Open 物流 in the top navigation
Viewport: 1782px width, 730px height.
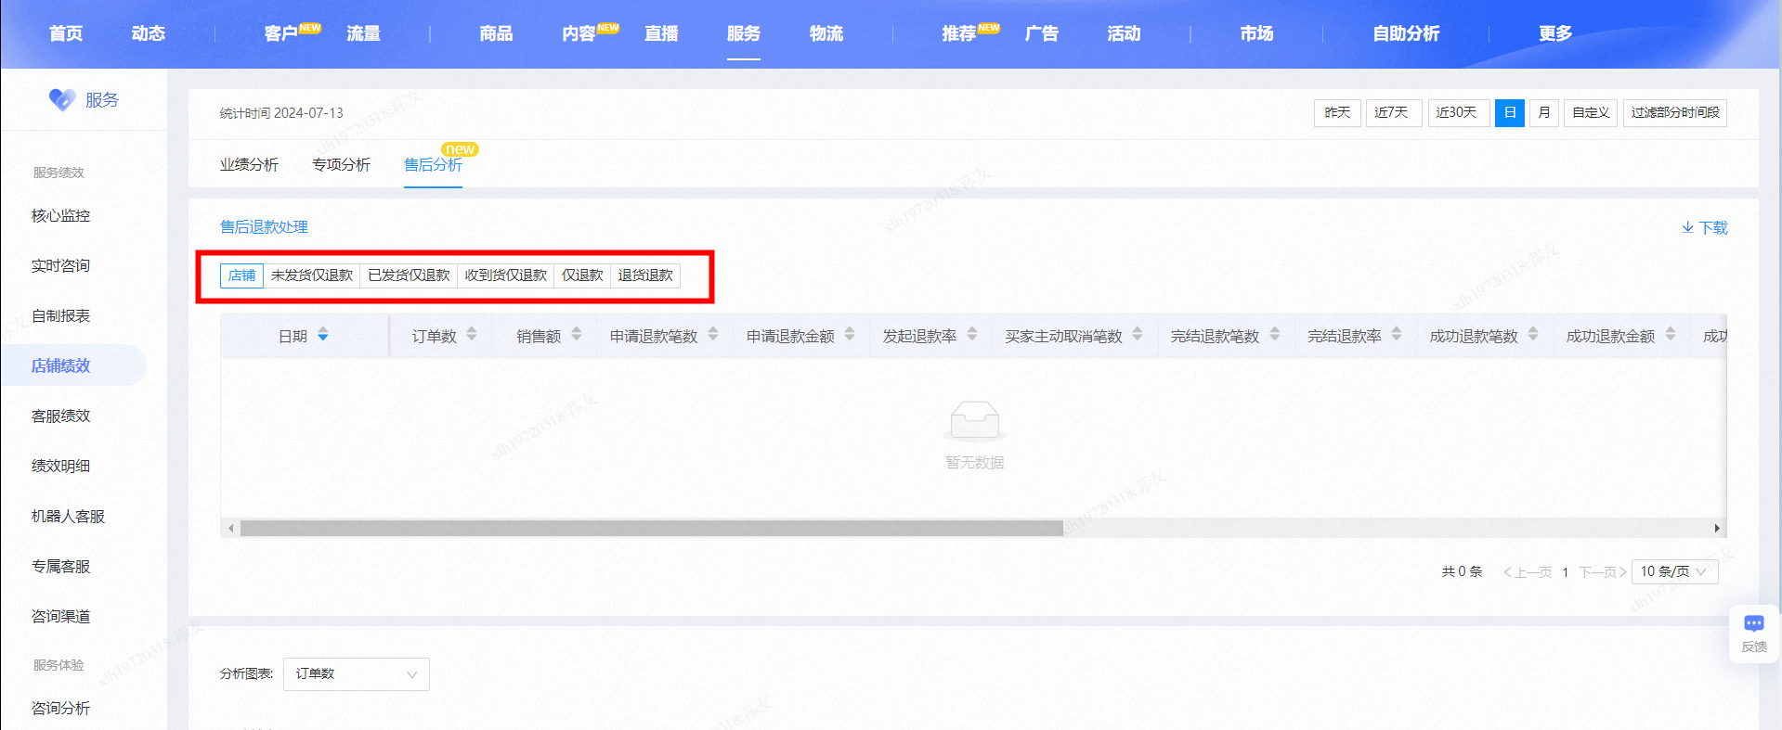click(x=826, y=33)
